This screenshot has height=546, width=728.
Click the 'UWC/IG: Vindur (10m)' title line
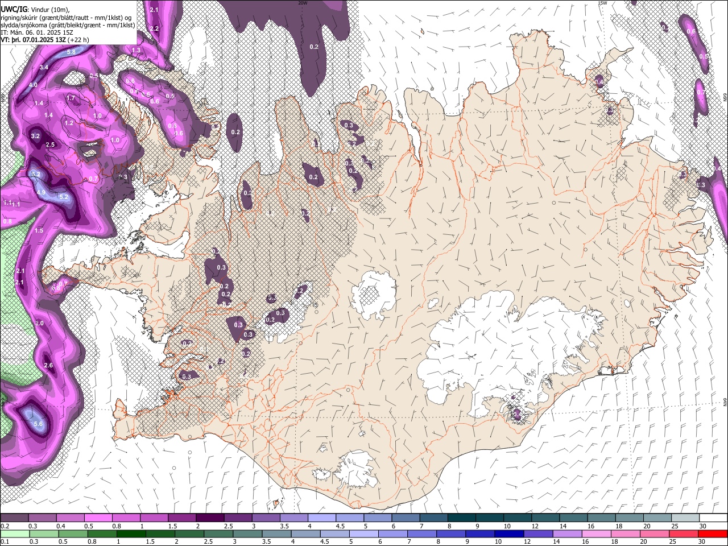point(35,9)
